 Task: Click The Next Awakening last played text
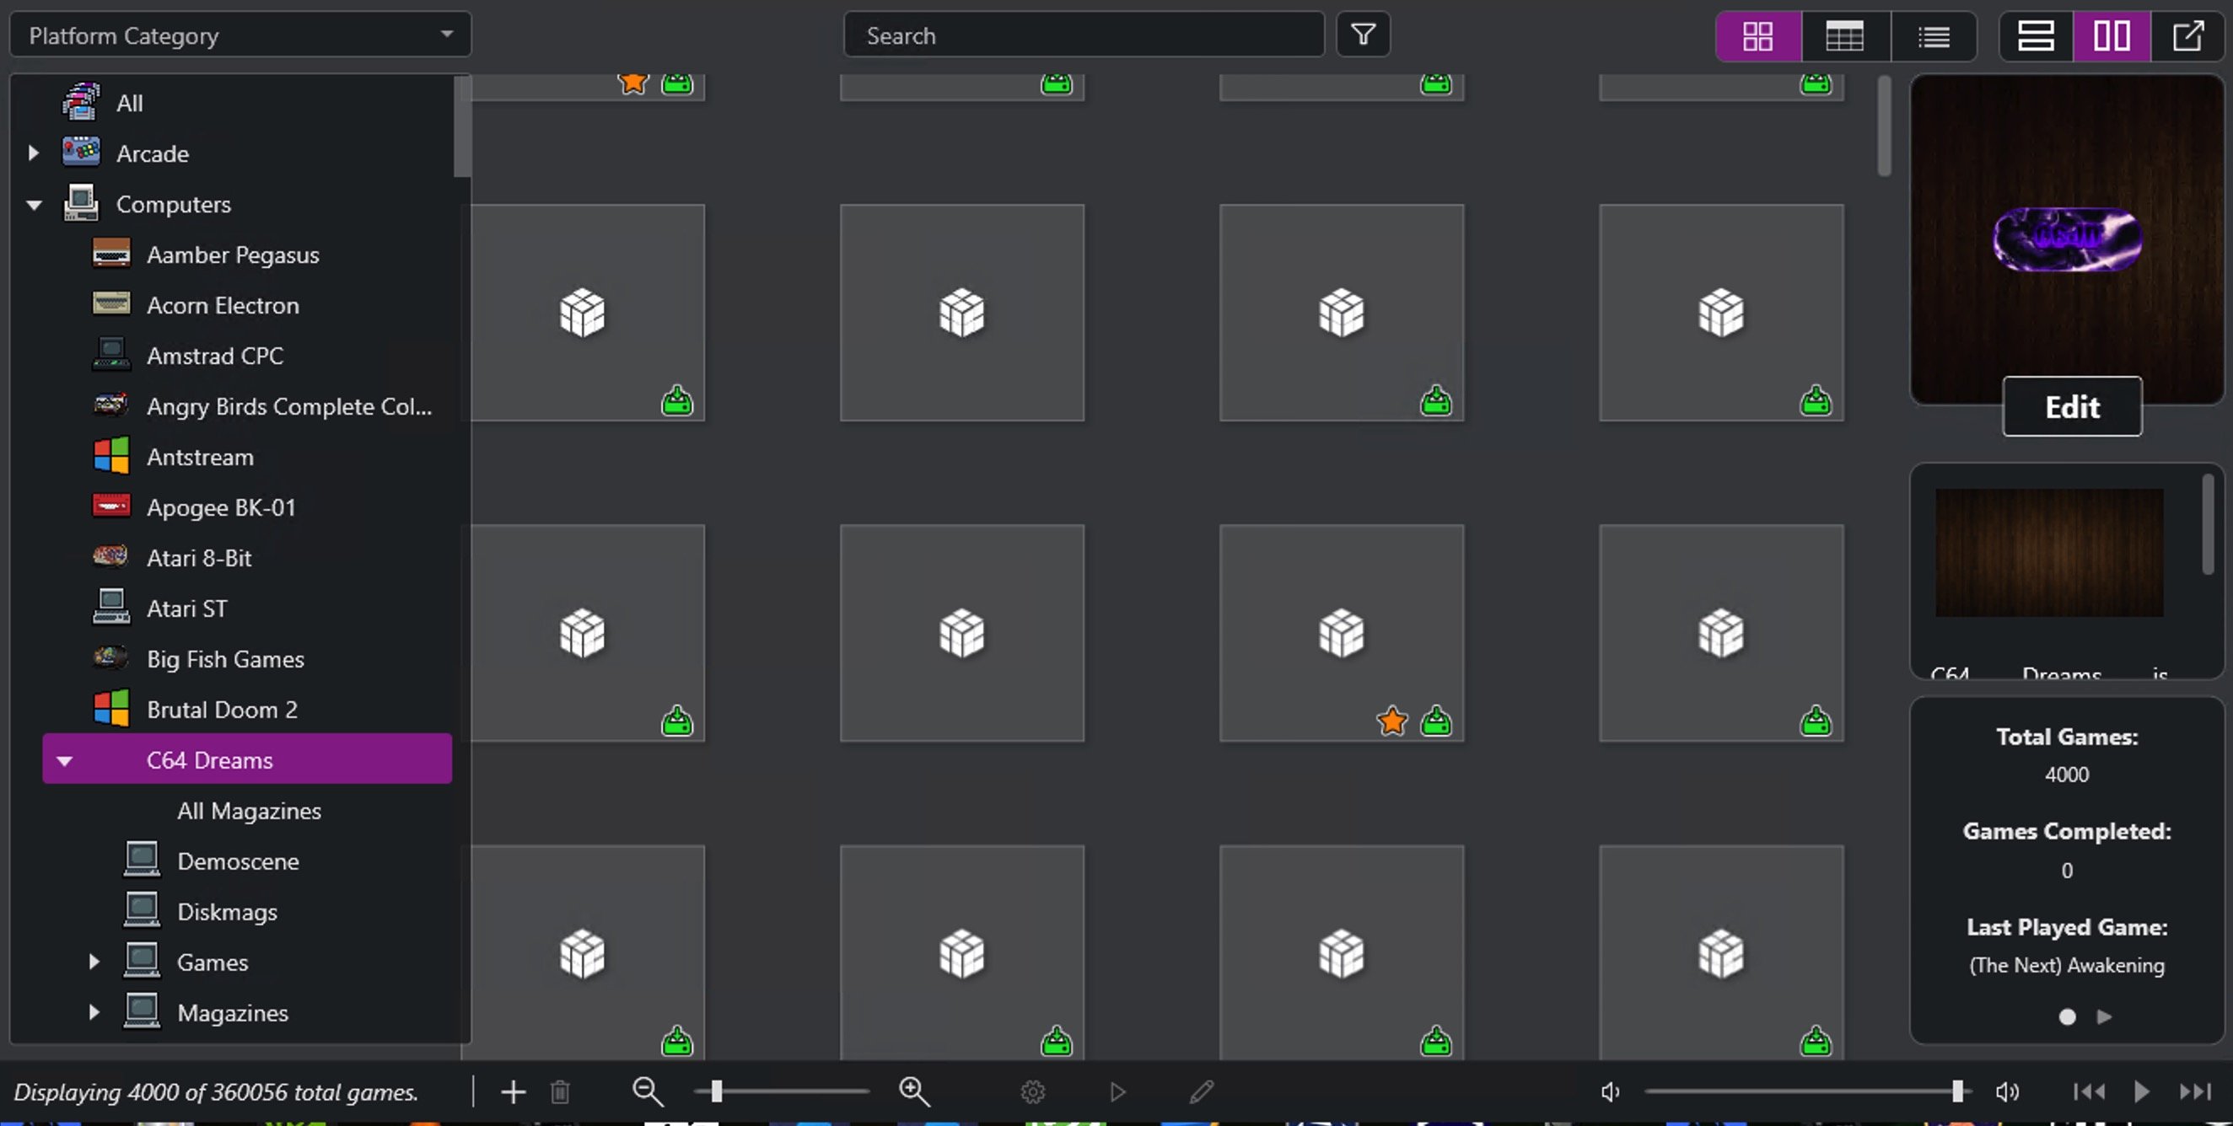coord(2067,965)
